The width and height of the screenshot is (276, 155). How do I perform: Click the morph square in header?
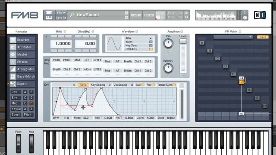pos(160,15)
